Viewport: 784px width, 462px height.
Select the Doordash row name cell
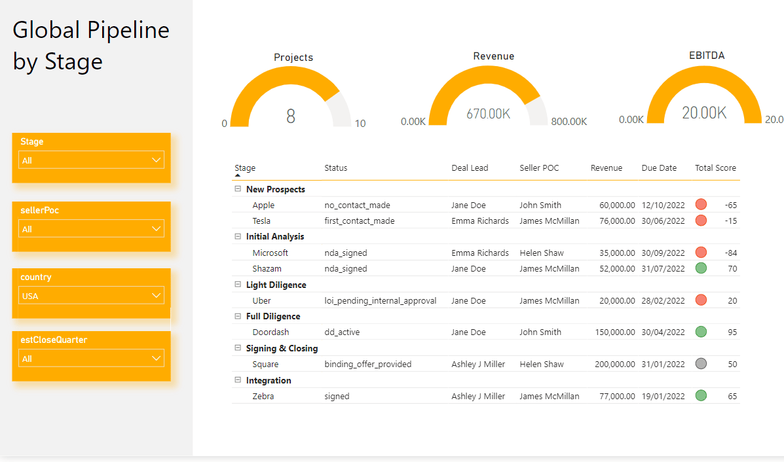271,332
